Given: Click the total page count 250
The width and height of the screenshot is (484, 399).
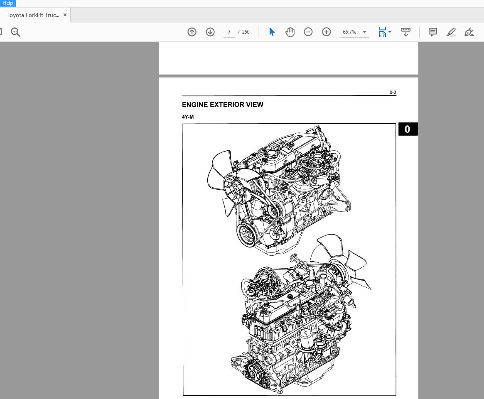Looking at the screenshot, I should click(246, 32).
